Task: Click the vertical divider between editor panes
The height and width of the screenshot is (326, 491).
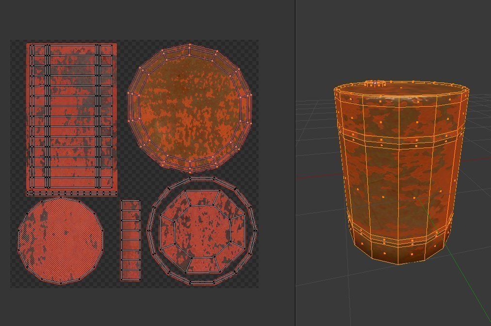Action: pyautogui.click(x=295, y=163)
